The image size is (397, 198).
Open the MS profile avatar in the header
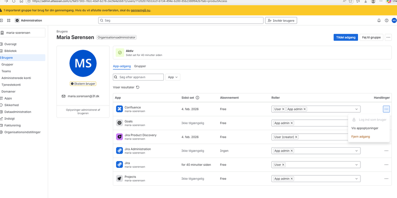(x=394, y=21)
